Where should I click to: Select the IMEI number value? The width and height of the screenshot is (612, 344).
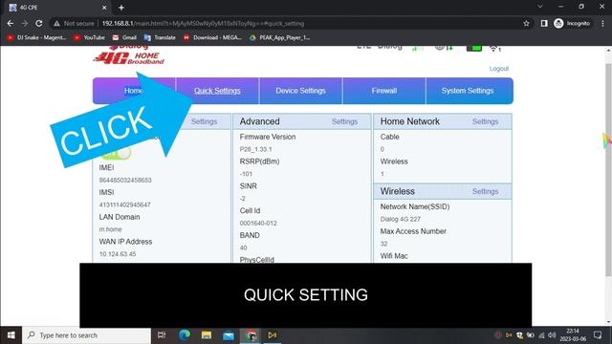click(x=125, y=181)
